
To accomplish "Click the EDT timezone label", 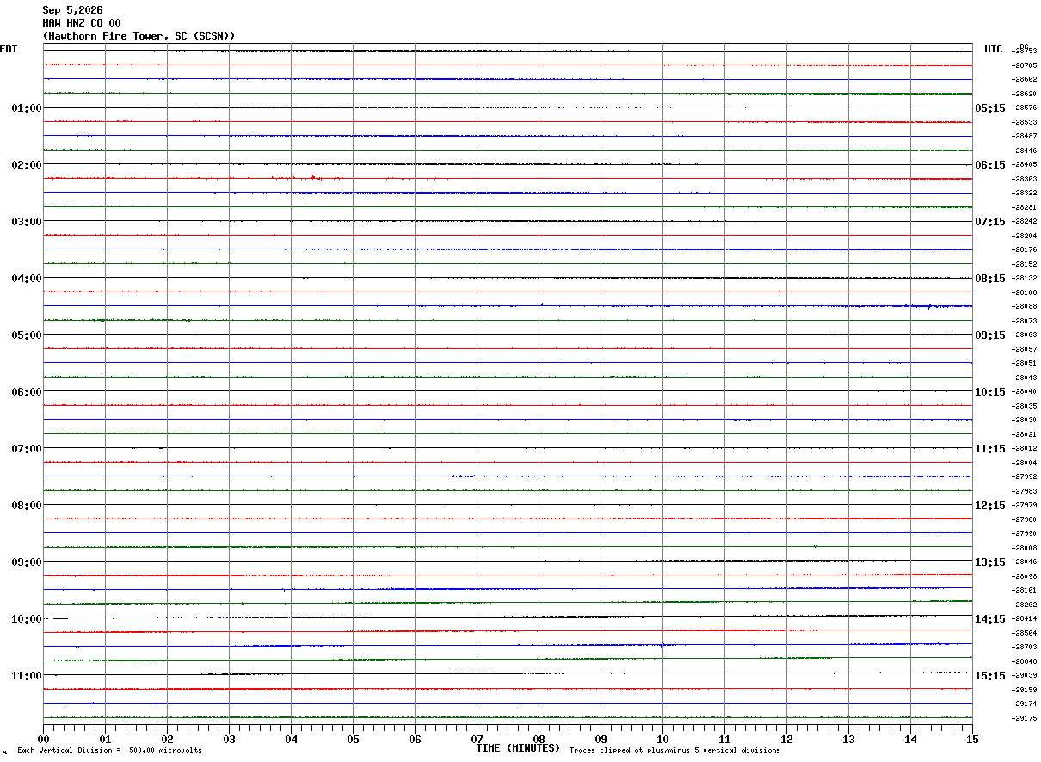I will pyautogui.click(x=9, y=49).
